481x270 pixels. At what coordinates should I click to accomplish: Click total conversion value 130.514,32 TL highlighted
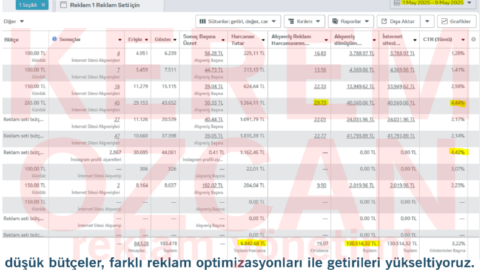click(362, 244)
